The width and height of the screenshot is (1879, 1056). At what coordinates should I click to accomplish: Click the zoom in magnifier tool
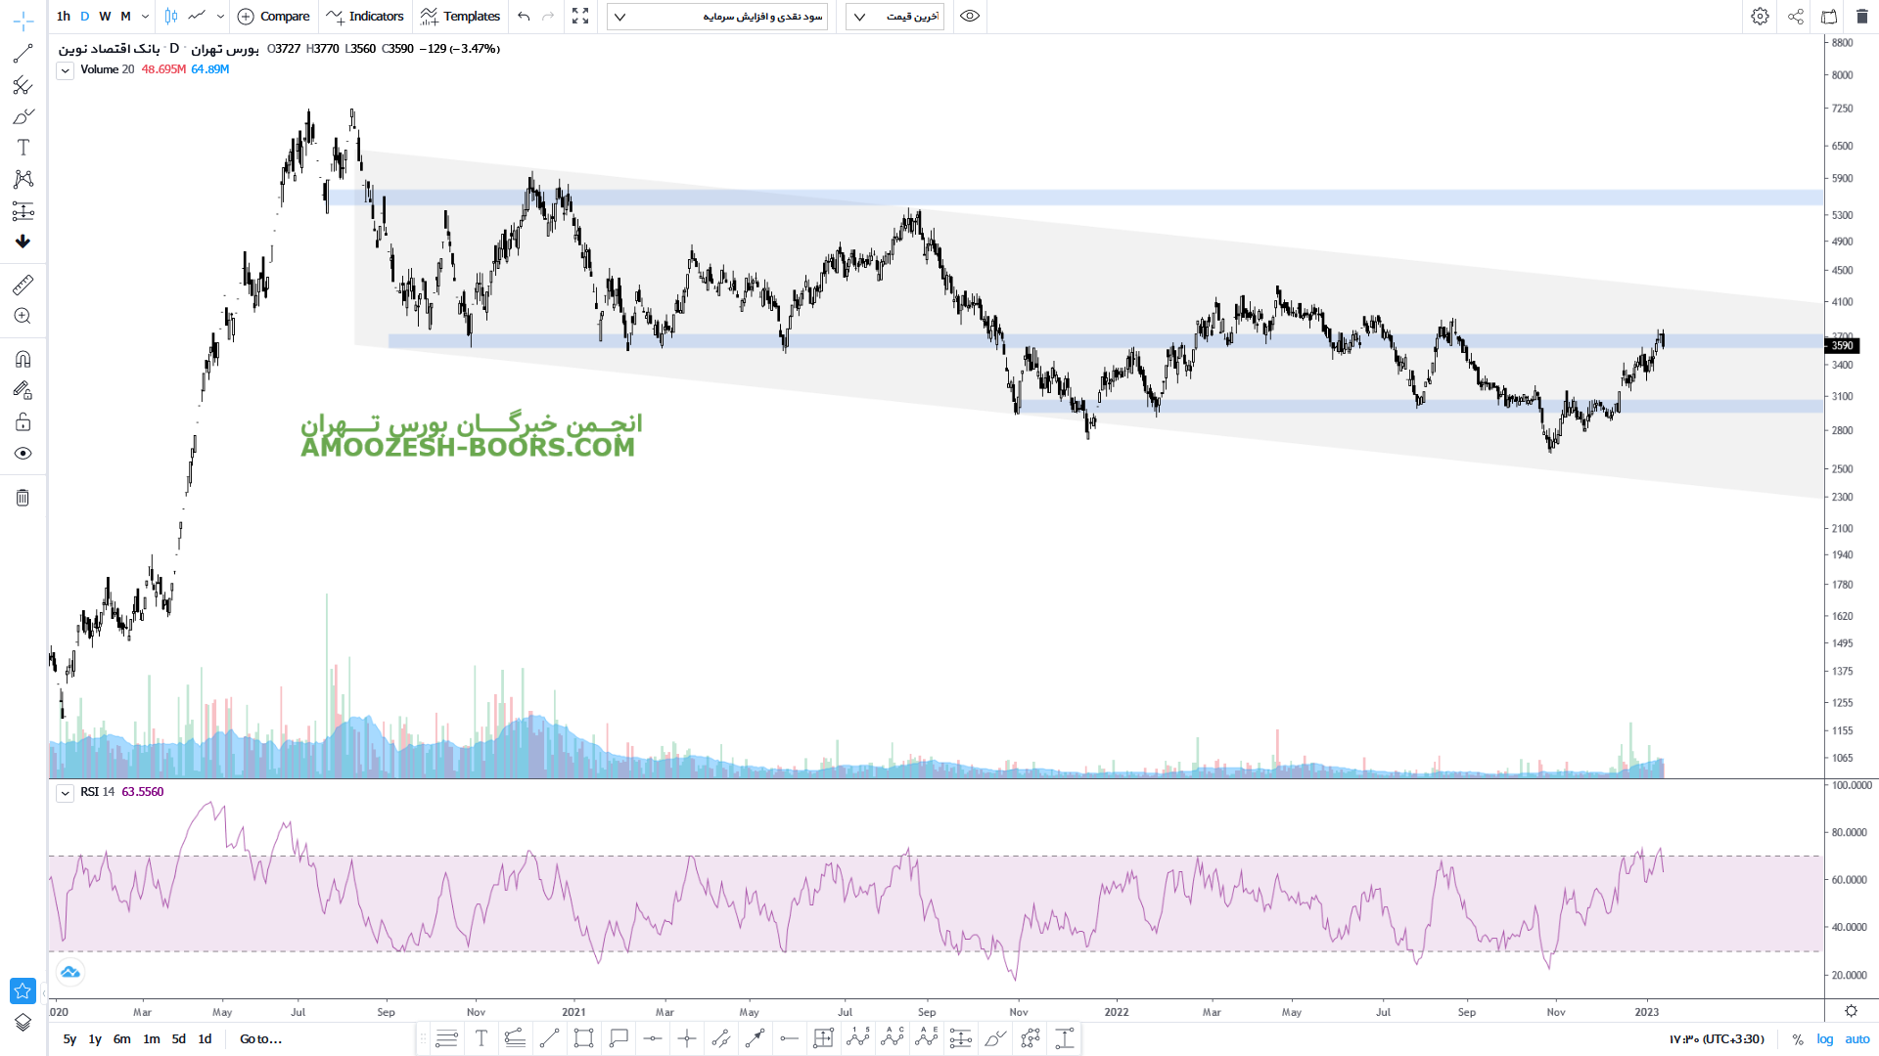[23, 316]
